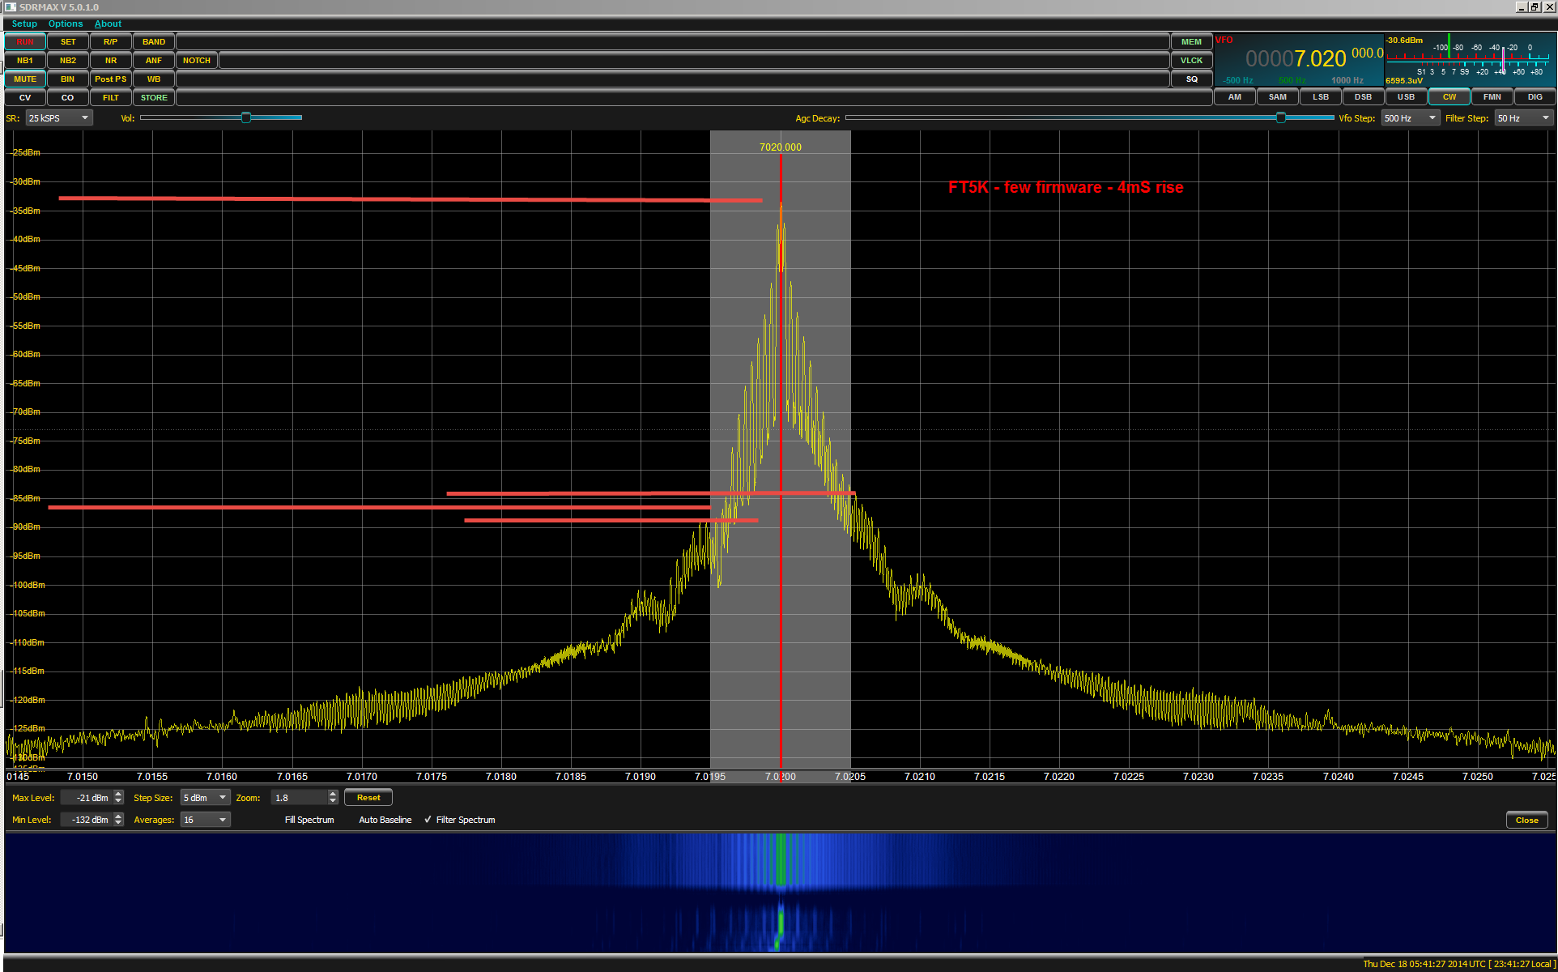Open the Options menu
The width and height of the screenshot is (1558, 972).
(x=66, y=23)
